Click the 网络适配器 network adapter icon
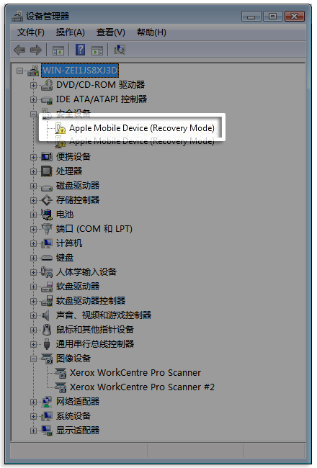Image resolution: width=317 pixels, height=468 pixels. click(x=47, y=402)
